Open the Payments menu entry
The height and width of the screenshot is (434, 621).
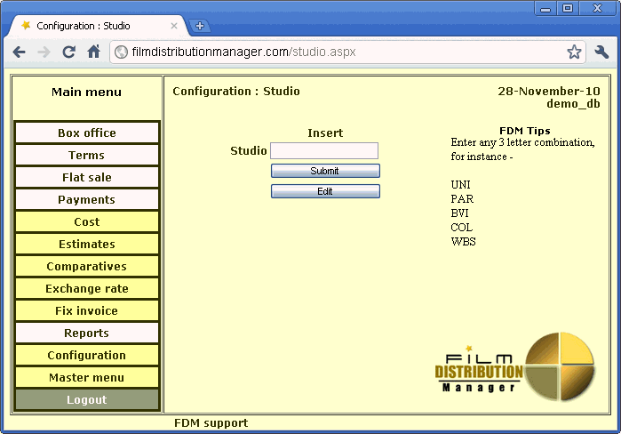point(87,200)
